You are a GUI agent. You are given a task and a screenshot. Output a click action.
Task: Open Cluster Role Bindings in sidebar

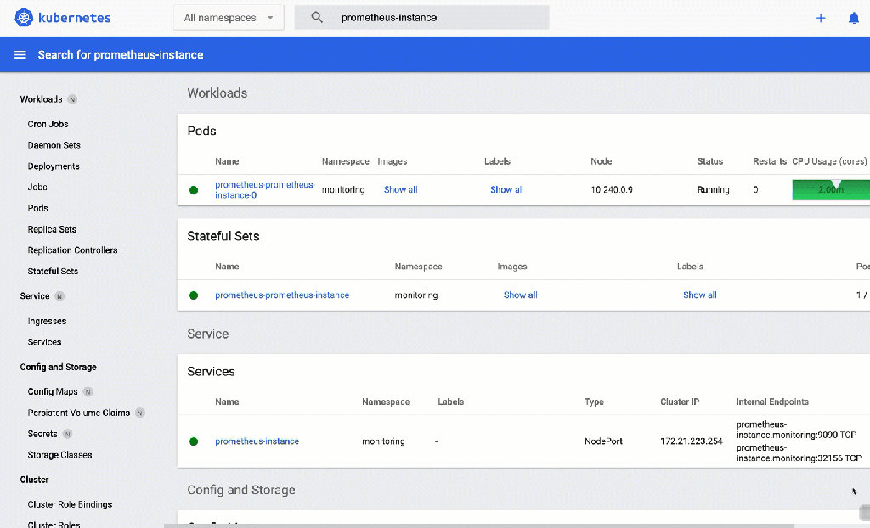coord(70,504)
